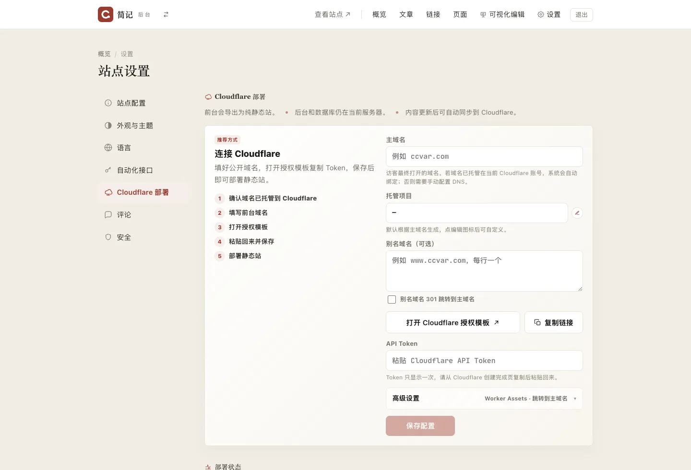Click the 连接 Cloudflare heading

(248, 154)
